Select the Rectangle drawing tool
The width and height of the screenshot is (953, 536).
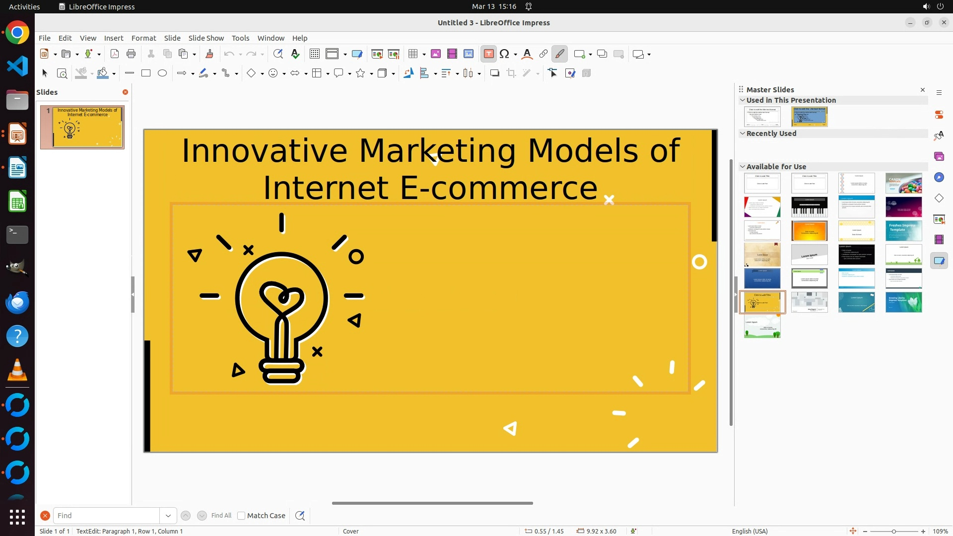point(146,73)
